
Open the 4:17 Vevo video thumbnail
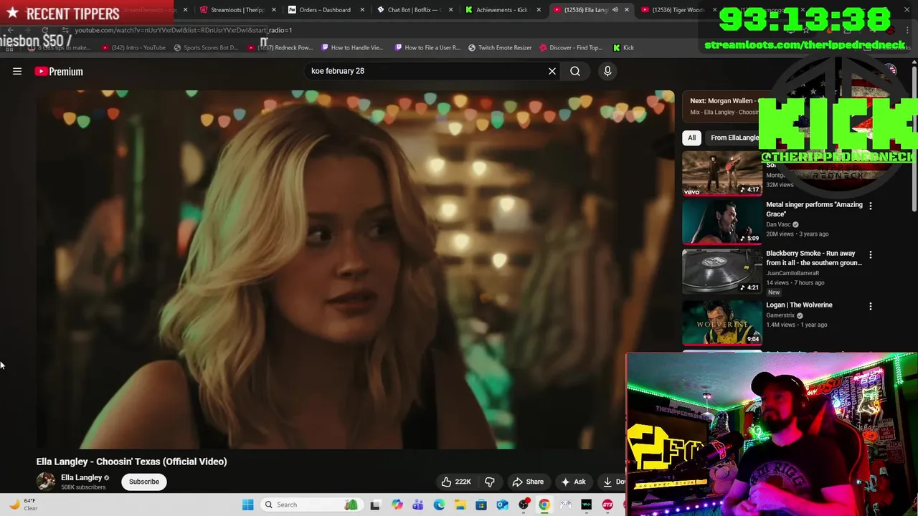pos(722,173)
